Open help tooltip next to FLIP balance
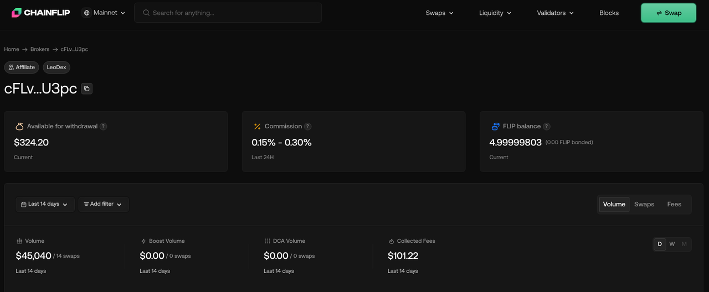This screenshot has height=292, width=709. tap(546, 126)
